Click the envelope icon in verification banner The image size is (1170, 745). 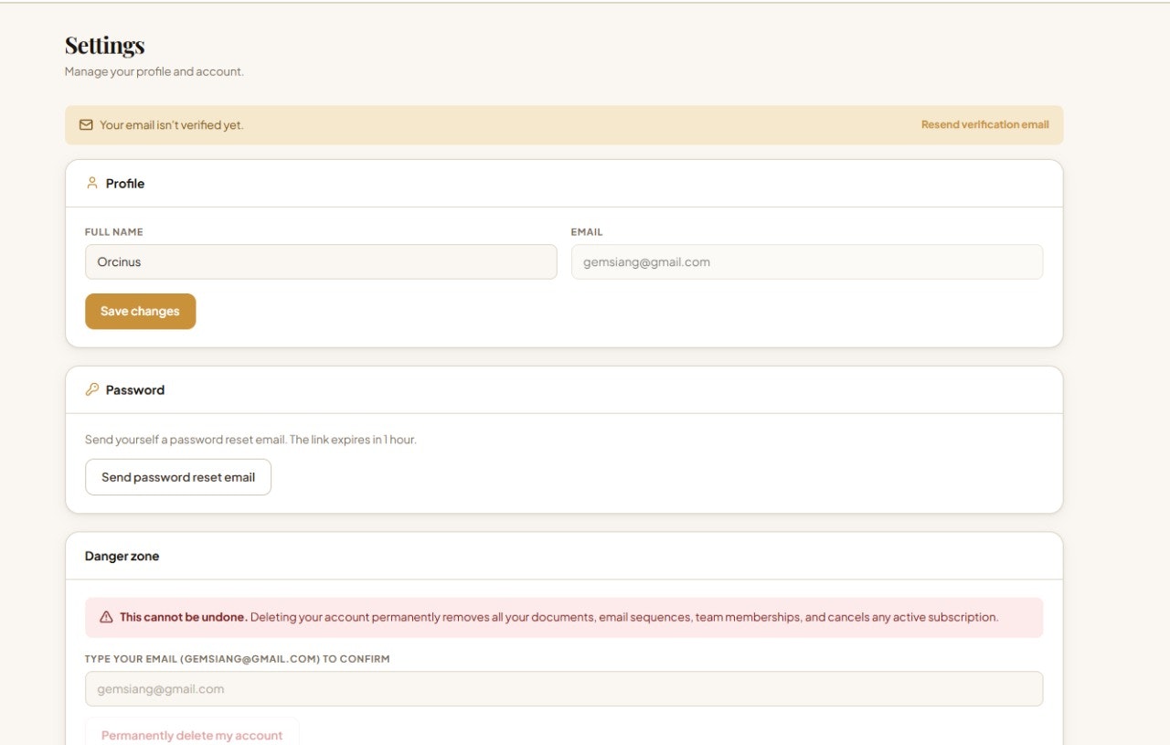pyautogui.click(x=86, y=124)
